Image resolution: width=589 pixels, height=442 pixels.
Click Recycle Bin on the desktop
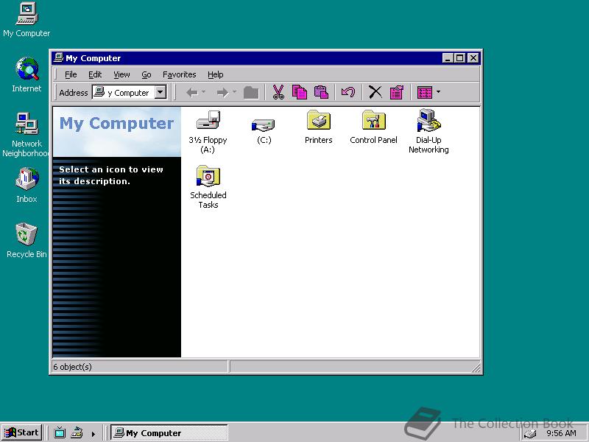(27, 236)
